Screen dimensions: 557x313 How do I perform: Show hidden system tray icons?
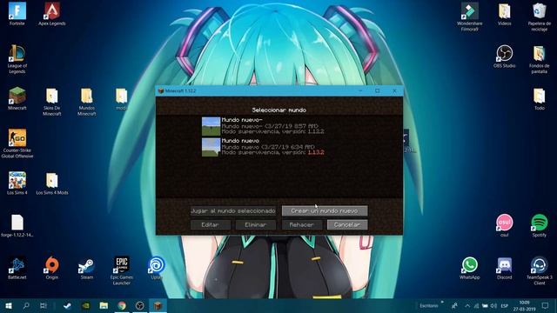coord(467,305)
